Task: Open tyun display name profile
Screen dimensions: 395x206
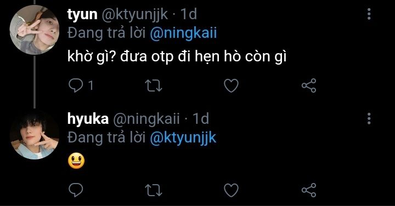Action: (82, 14)
